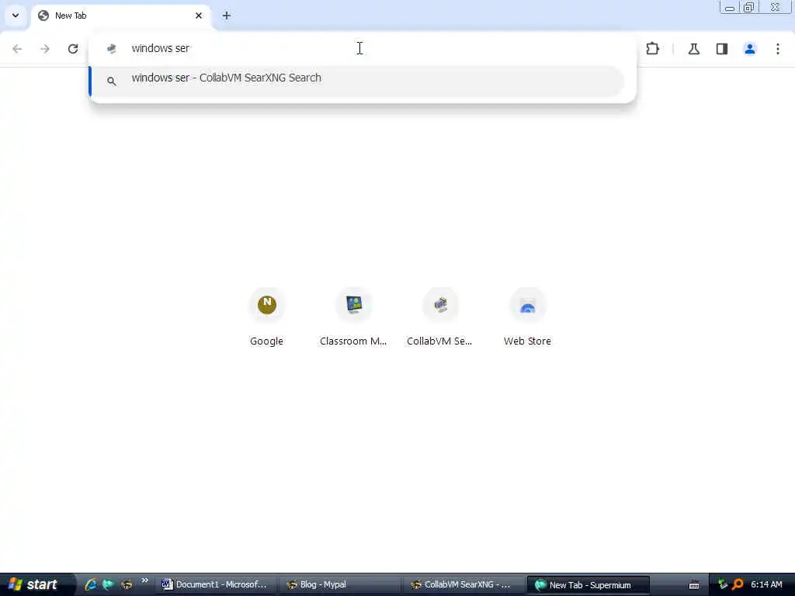Click the orange magnifier tray icon
This screenshot has height=596, width=795.
(738, 584)
